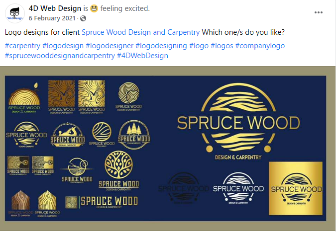
Task: Click the #logodesigner hashtag
Action: point(110,46)
